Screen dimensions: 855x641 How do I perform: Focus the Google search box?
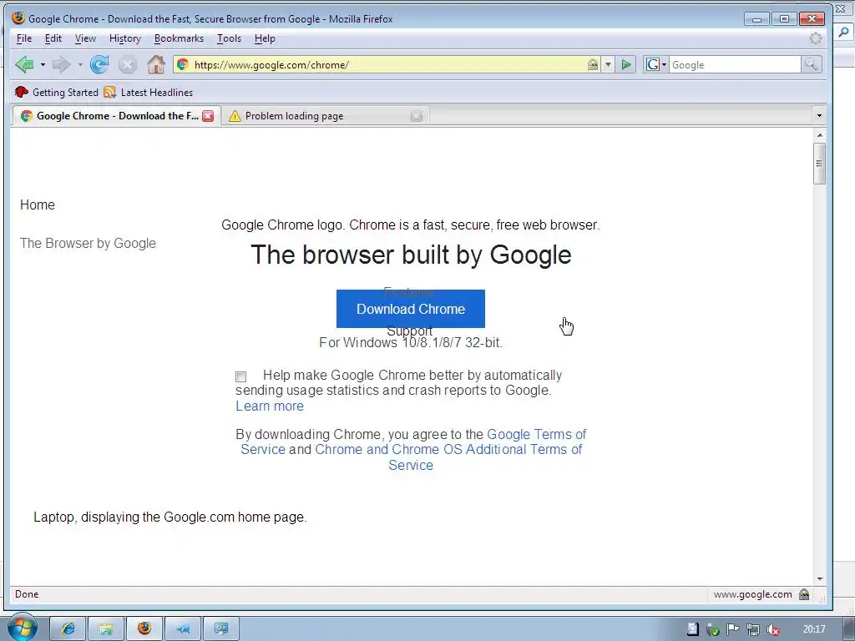(x=735, y=65)
